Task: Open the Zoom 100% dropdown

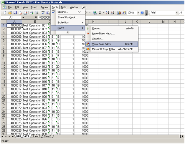Action: click(x=138, y=13)
